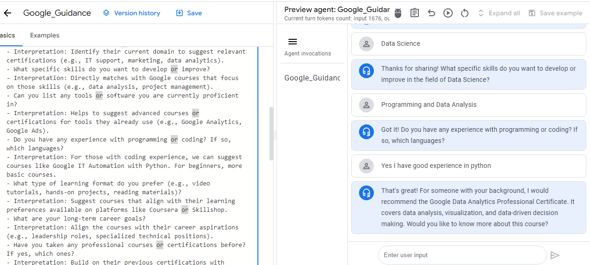Screen dimensions: 590x265
Task: Click the current turn tokens count text
Action: [x=337, y=18]
